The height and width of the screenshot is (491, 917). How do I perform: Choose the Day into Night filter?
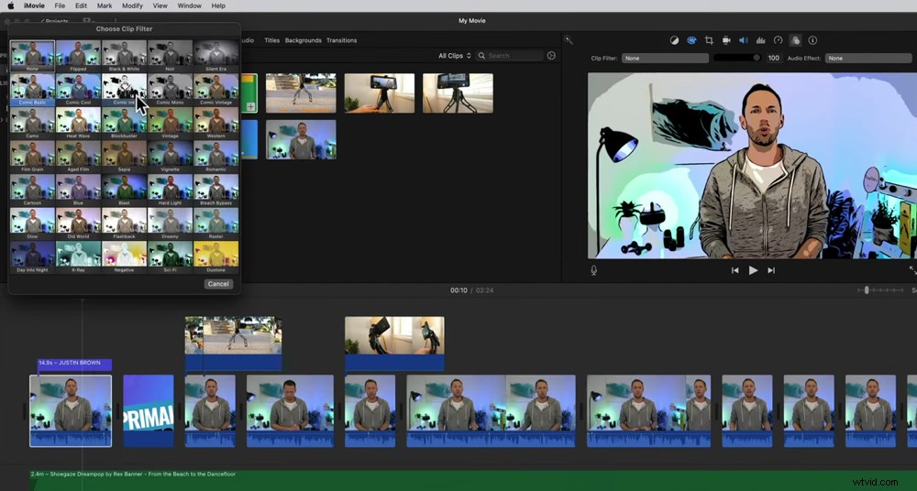click(x=32, y=257)
